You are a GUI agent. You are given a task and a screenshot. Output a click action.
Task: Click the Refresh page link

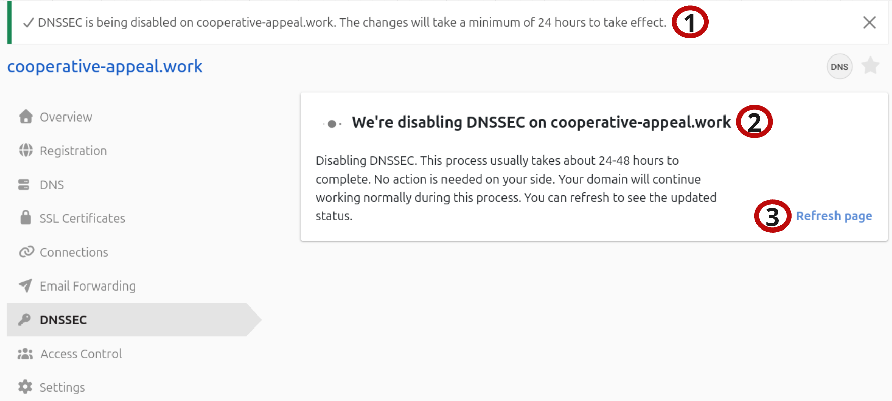coord(834,216)
